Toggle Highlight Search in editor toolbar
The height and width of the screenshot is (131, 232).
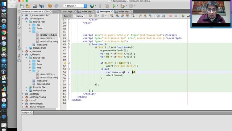[128, 16]
